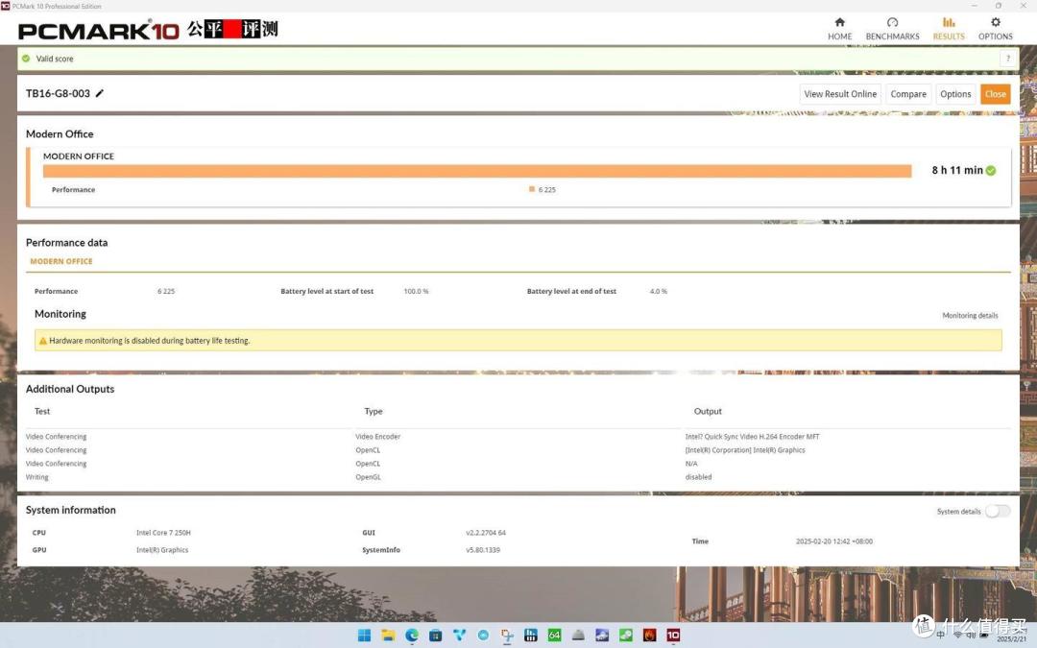Click the GUI version v2.2.2704 64
The height and width of the screenshot is (648, 1037).
486,532
